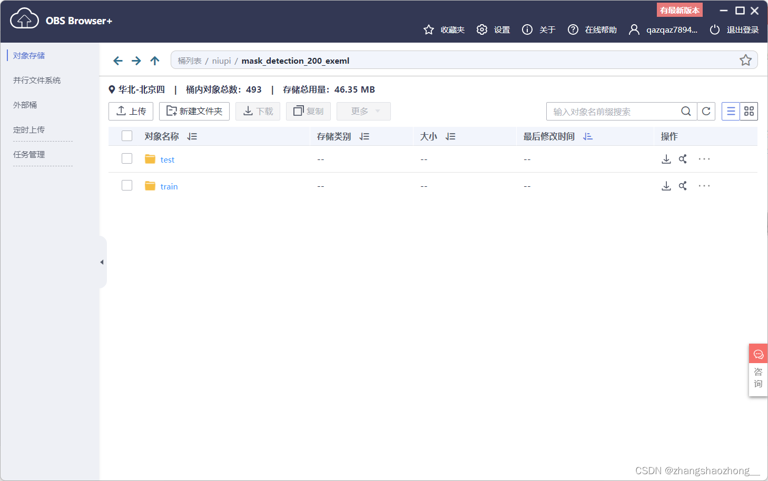
Task: Sort by size
Action: click(x=450, y=136)
